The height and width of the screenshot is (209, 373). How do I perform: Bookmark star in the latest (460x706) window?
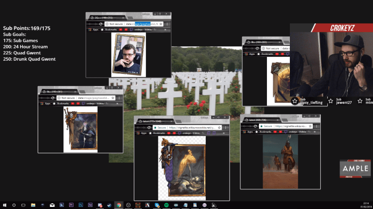click(x=310, y=126)
